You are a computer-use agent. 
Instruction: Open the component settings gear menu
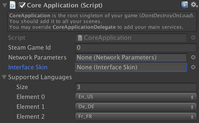pos(194,5)
